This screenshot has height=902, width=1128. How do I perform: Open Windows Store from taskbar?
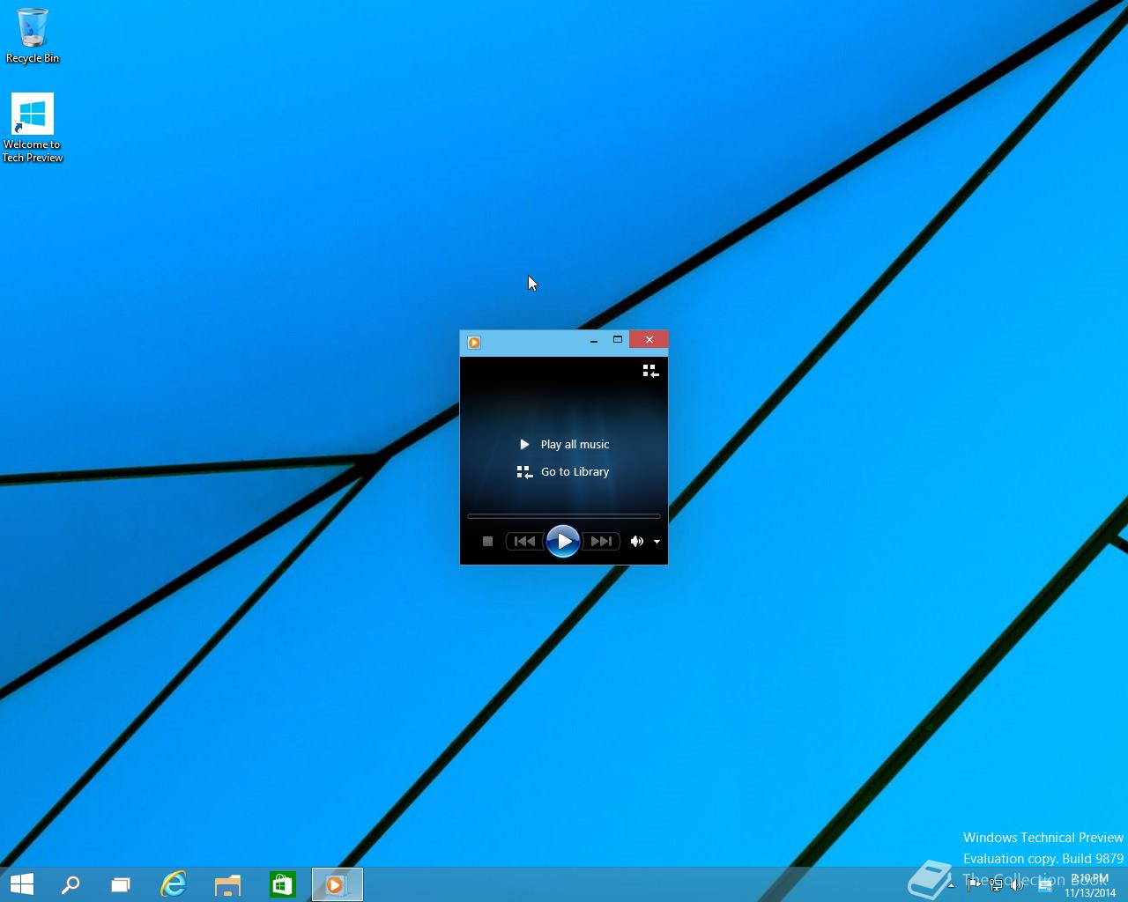pyautogui.click(x=282, y=884)
